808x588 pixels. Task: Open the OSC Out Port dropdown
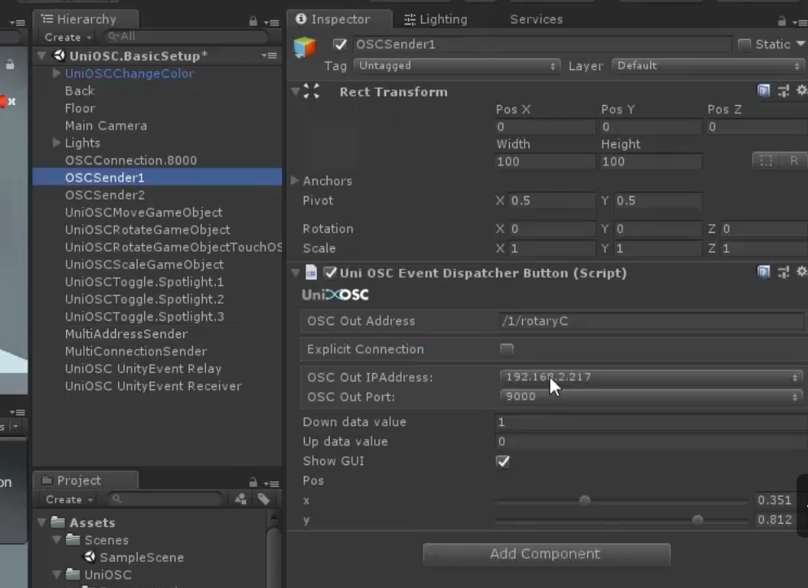tap(652, 397)
